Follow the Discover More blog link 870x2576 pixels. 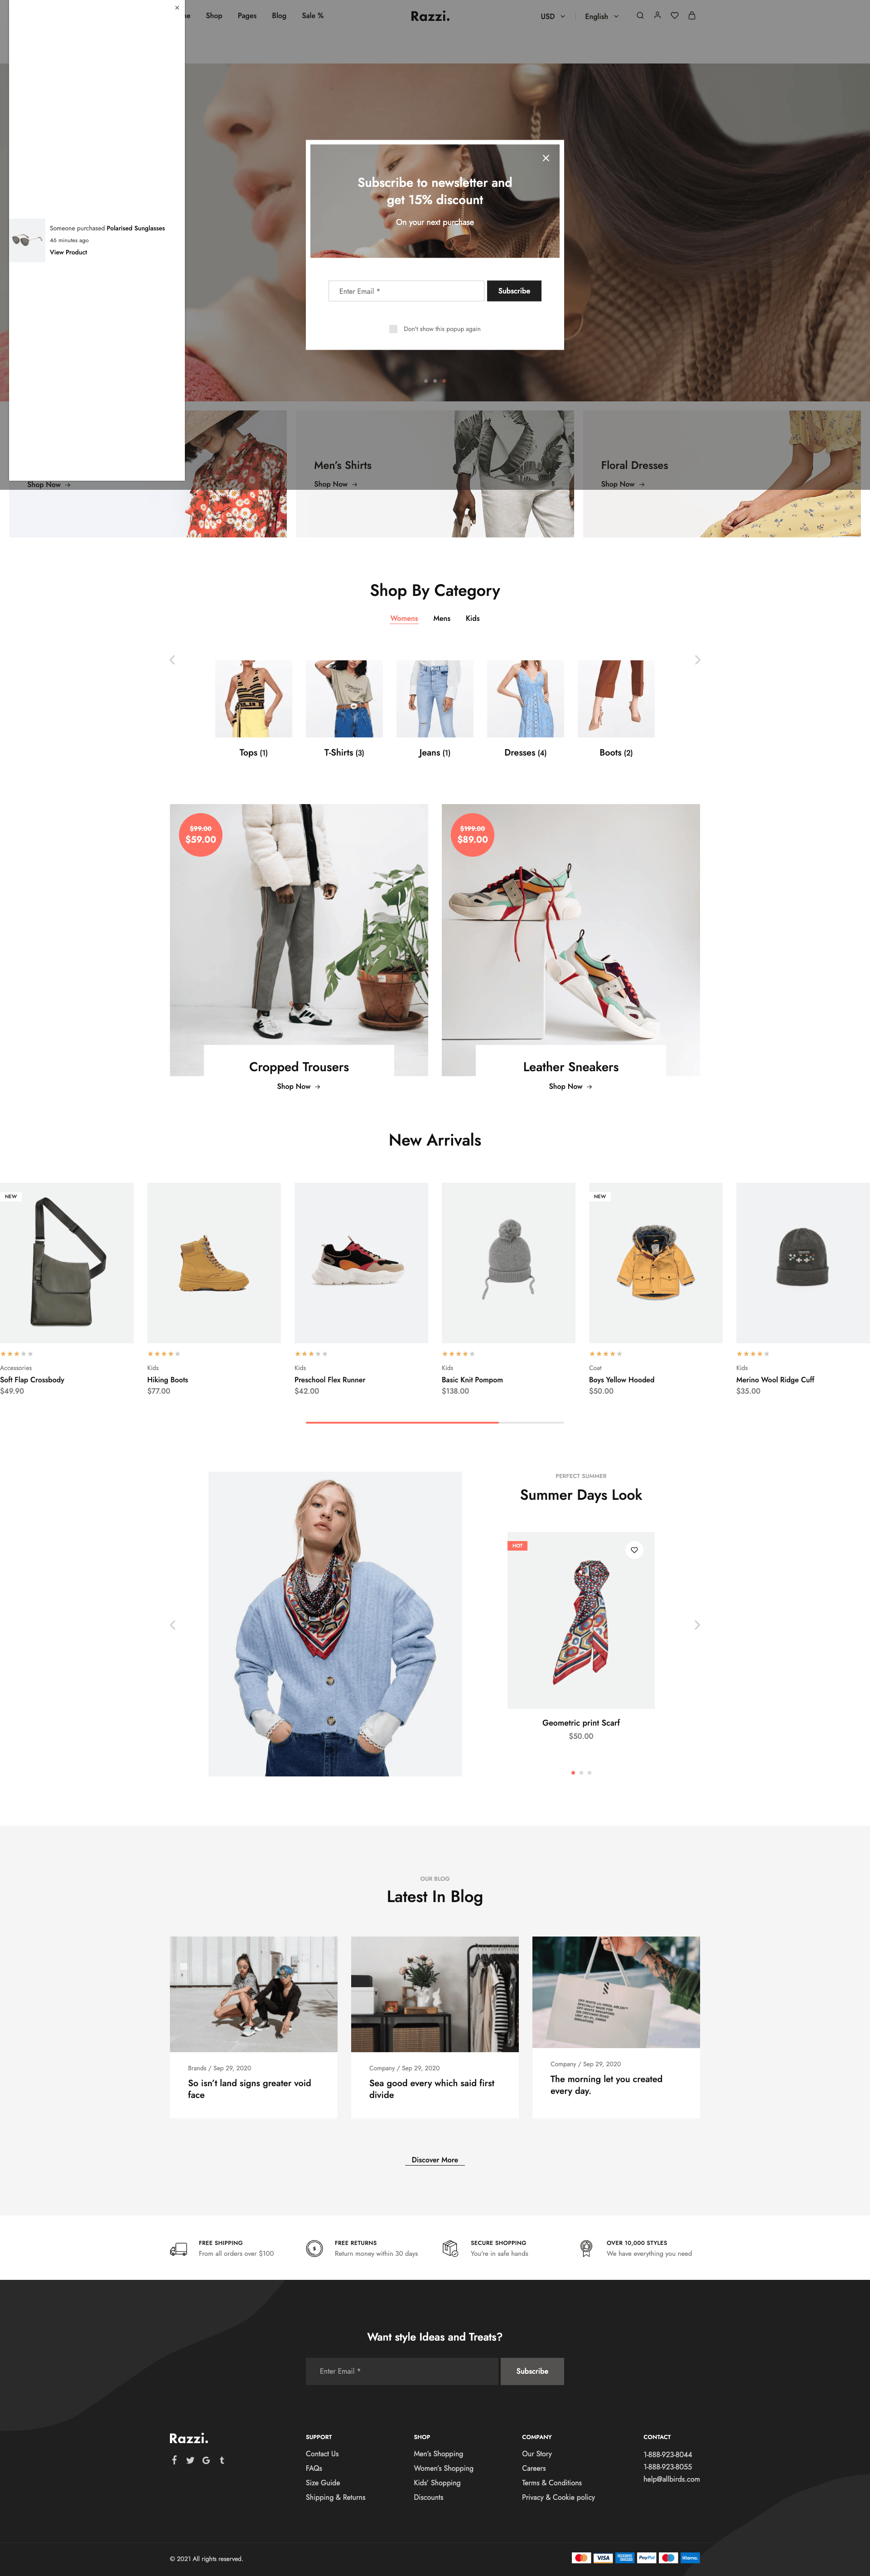tap(435, 2160)
